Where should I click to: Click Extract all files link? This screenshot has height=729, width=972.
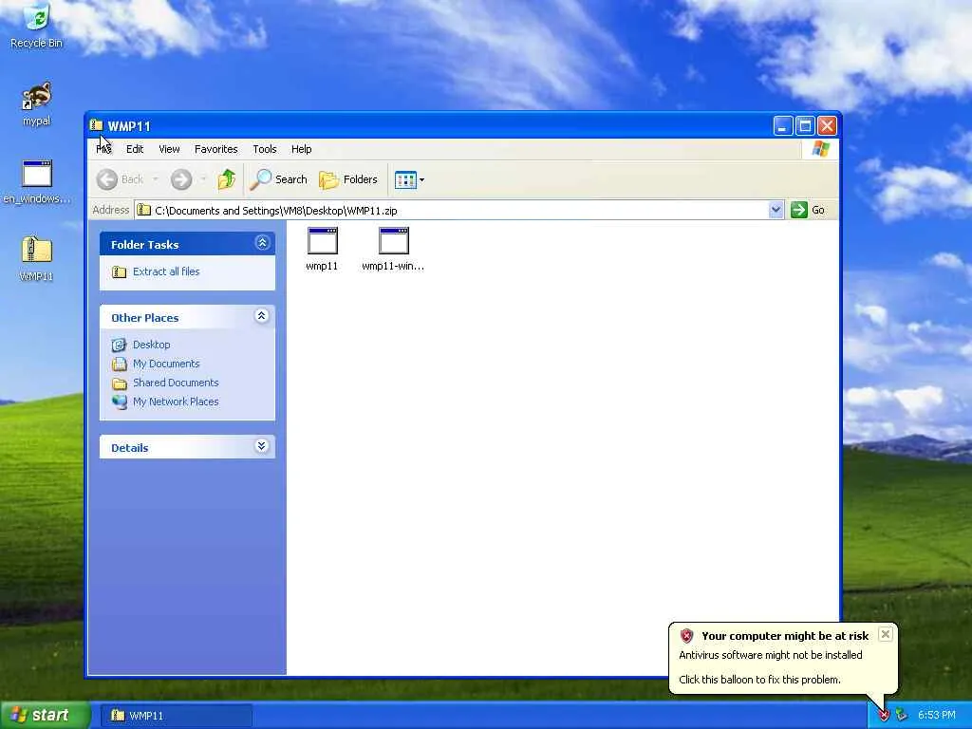[166, 271]
